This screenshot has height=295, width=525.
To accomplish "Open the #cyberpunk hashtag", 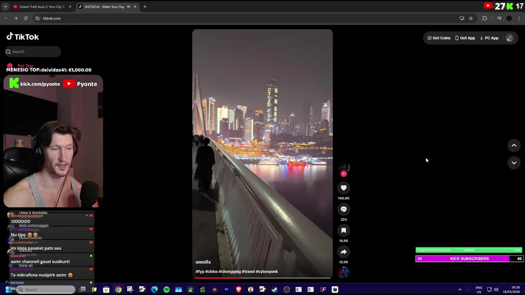I will (267, 272).
